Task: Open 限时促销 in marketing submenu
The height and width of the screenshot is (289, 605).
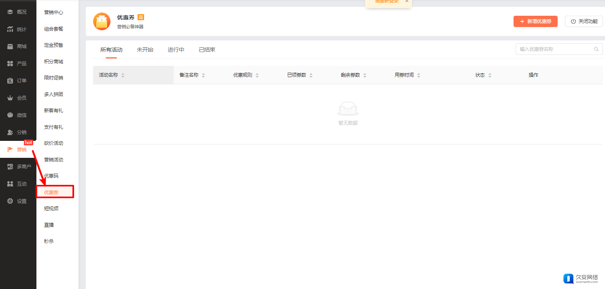Action: 53,78
